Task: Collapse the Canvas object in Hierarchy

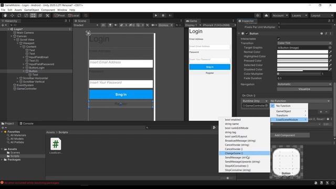Action: click(12, 36)
